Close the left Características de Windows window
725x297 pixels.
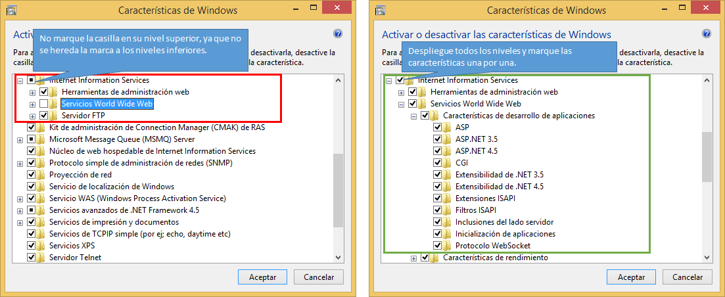coord(337,8)
